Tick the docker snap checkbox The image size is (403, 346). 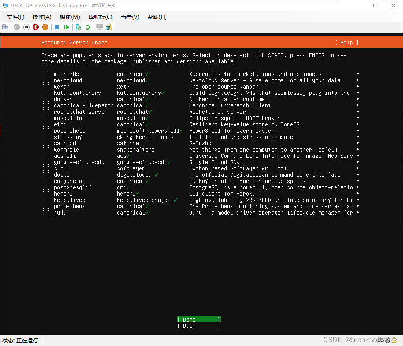click(x=46, y=99)
